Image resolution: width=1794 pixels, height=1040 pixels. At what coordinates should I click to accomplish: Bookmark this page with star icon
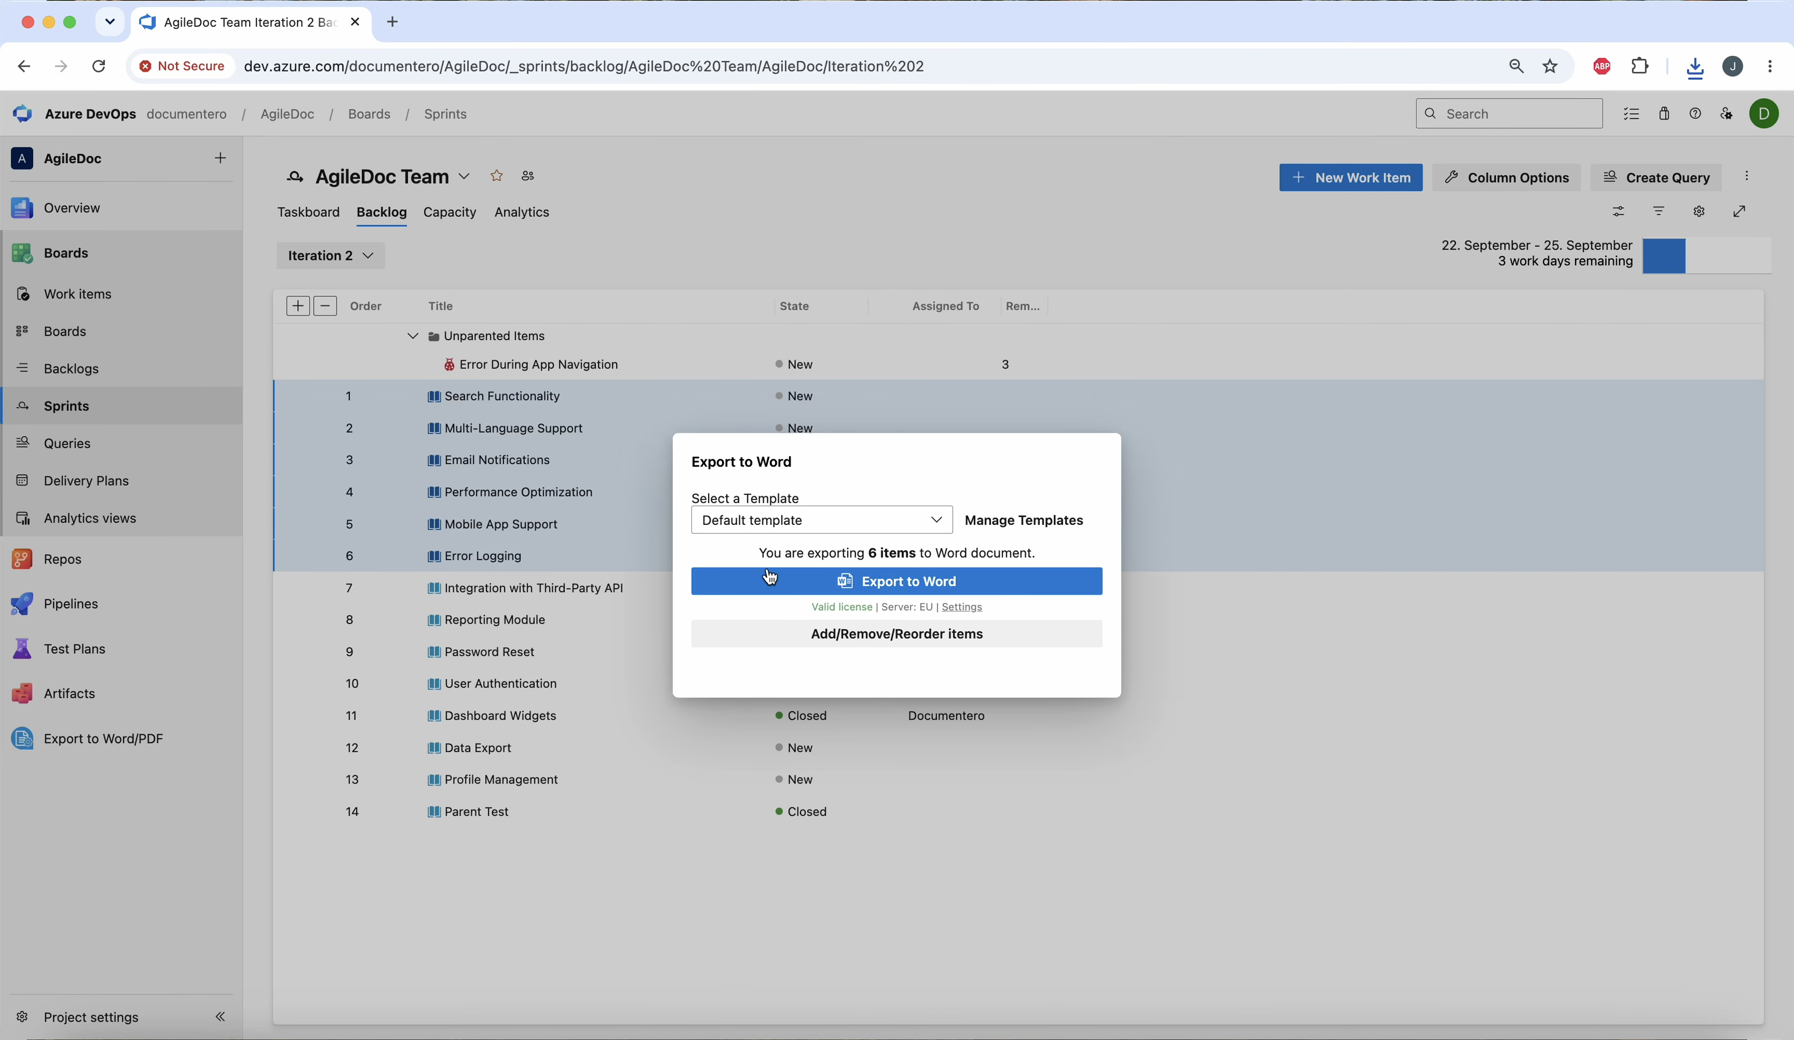click(x=1550, y=66)
